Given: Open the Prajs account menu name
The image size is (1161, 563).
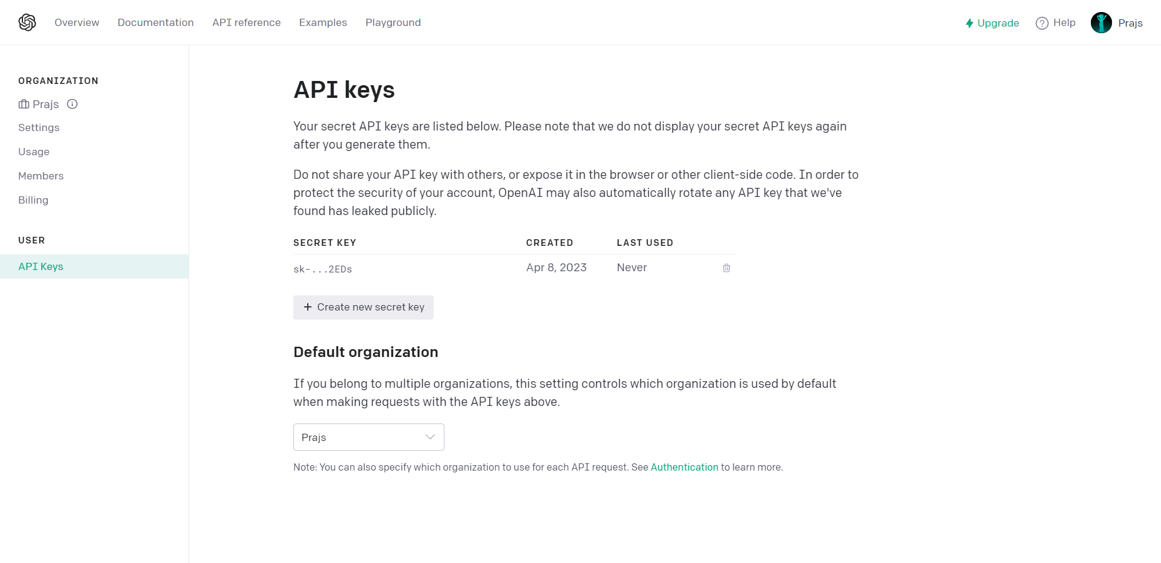Looking at the screenshot, I should [x=1130, y=23].
